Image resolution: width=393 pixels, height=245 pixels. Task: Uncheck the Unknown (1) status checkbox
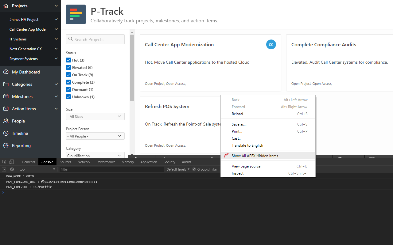coord(68,97)
